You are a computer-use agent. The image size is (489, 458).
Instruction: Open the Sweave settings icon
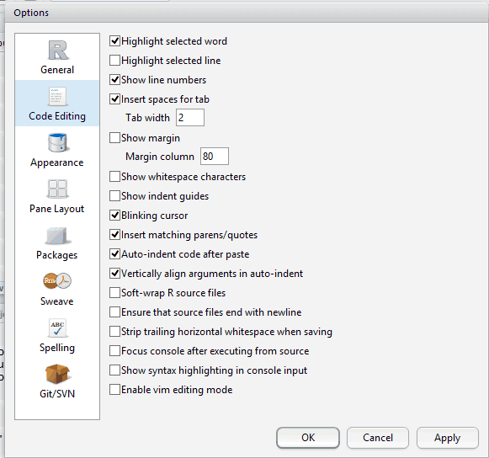57,281
